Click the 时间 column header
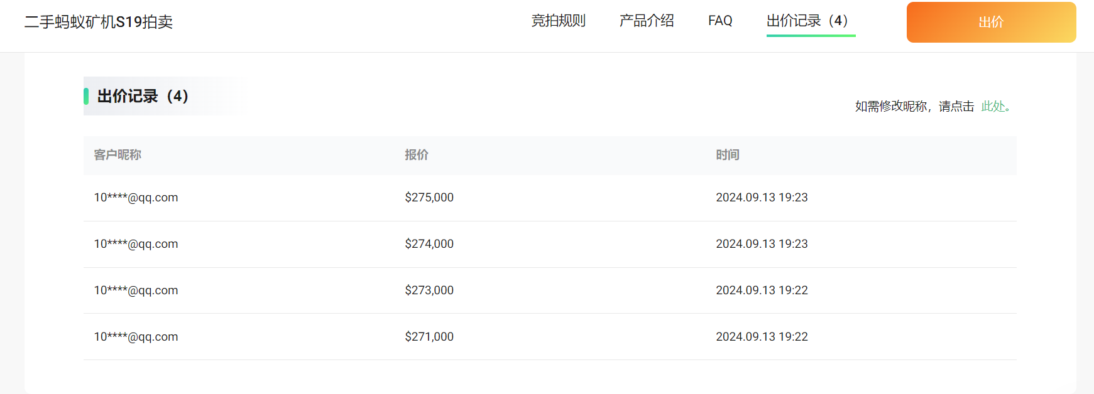 coord(728,155)
